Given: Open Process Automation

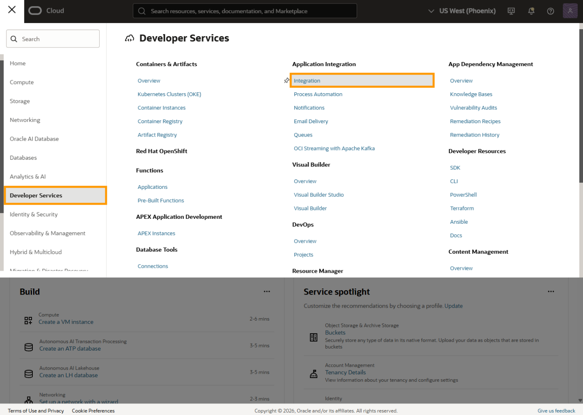Looking at the screenshot, I should coord(318,94).
